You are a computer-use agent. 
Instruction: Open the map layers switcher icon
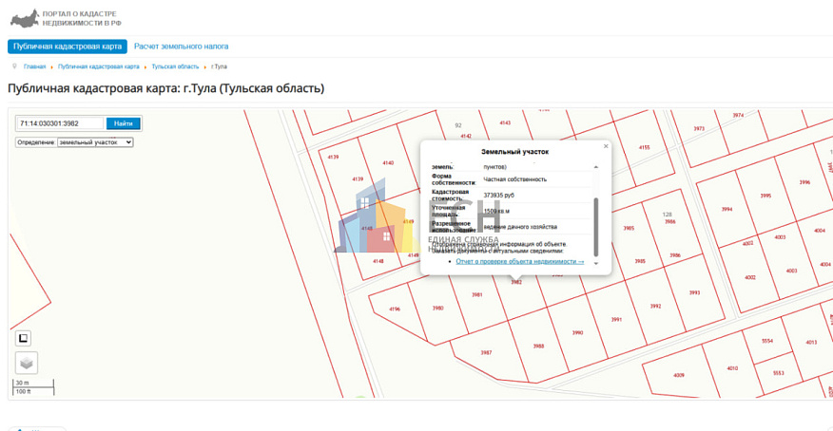pos(27,363)
